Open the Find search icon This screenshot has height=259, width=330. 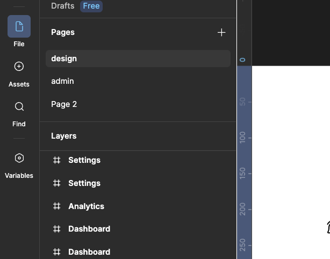(19, 106)
